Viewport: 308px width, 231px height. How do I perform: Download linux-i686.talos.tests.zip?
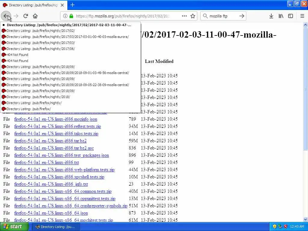click(56, 134)
